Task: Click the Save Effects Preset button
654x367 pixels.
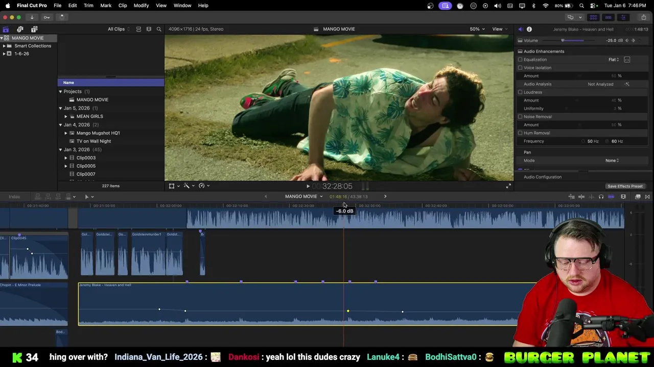Action: 625,186
